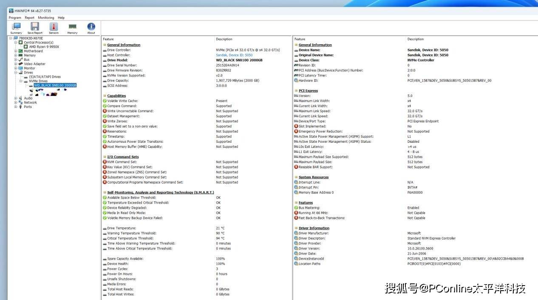Select the Drive Capacity row
The image size is (538, 300).
tap(197, 80)
